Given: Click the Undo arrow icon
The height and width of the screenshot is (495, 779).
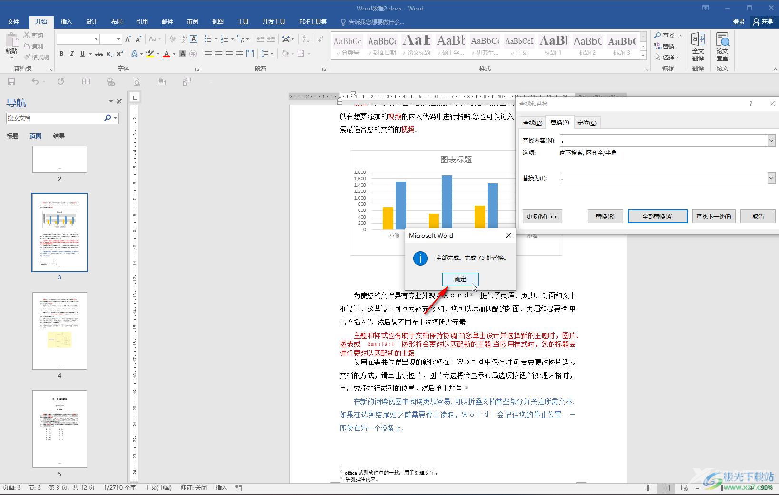Looking at the screenshot, I should pos(35,82).
